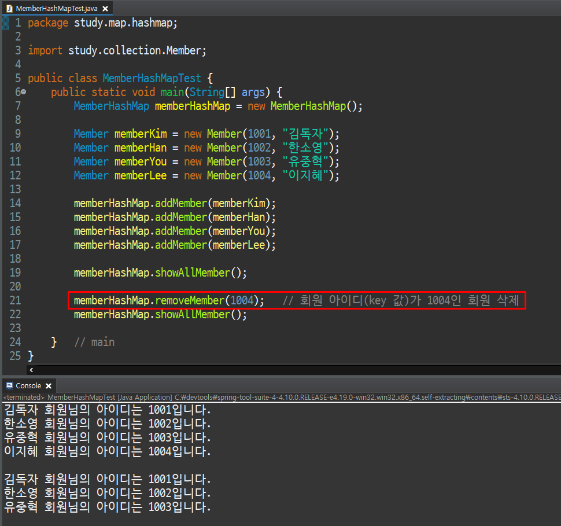Click 'study.collection.Member' import text
This screenshot has width=561, height=526.
[135, 50]
